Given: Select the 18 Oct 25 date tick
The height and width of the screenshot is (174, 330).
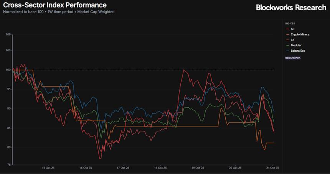Looking at the screenshot, I should click(x=160, y=168).
